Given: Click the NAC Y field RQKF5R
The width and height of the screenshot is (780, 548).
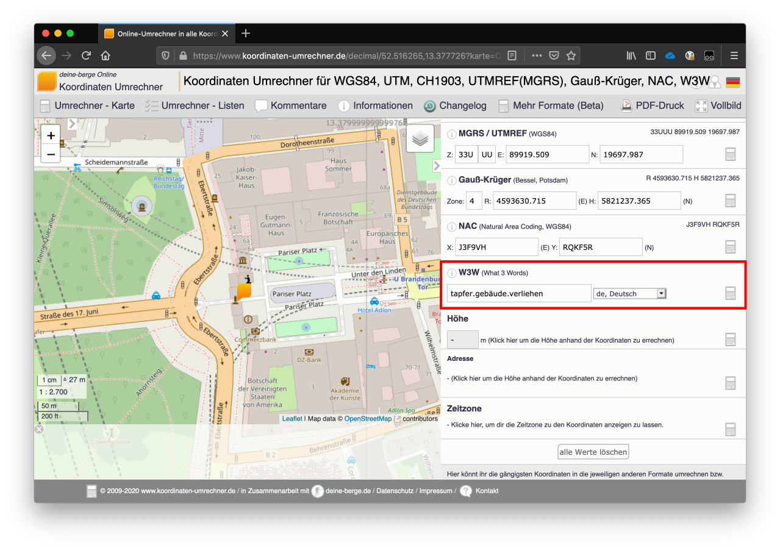Looking at the screenshot, I should tap(601, 247).
